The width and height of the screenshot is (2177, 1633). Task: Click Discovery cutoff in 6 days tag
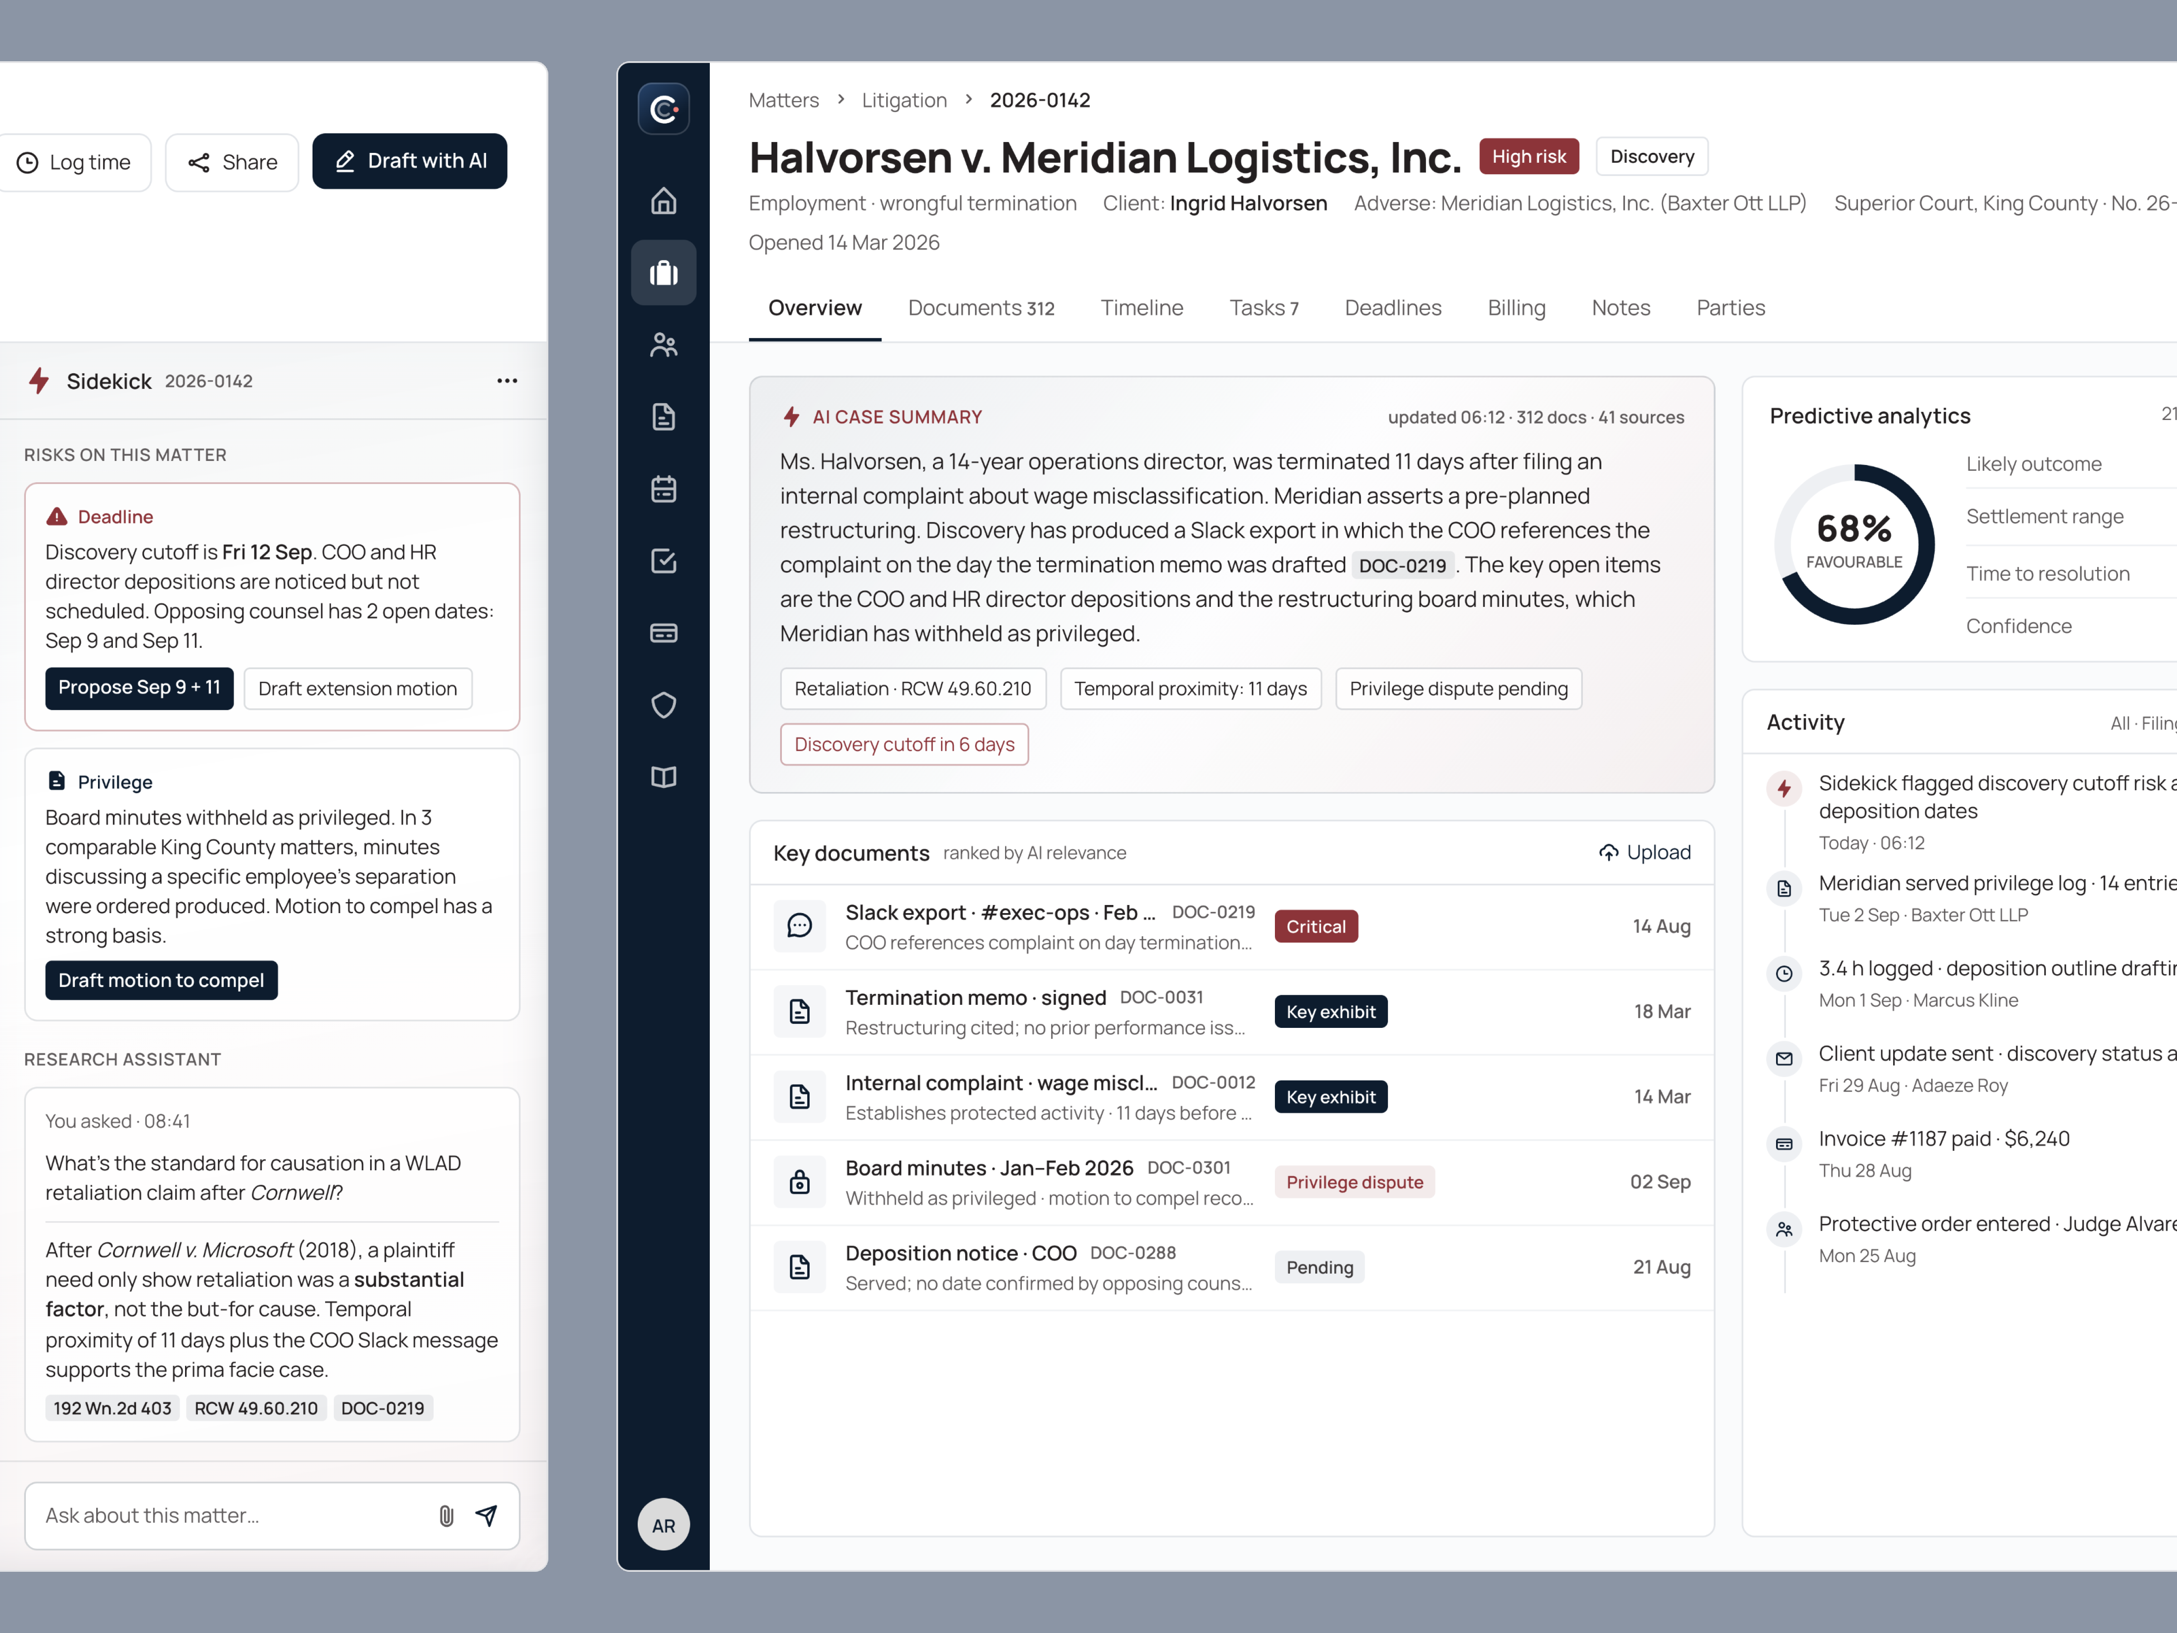pyautogui.click(x=903, y=744)
